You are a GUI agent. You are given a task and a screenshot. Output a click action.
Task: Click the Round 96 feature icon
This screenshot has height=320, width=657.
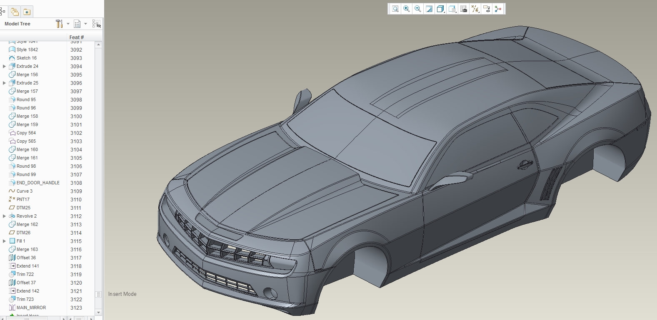[x=12, y=108]
